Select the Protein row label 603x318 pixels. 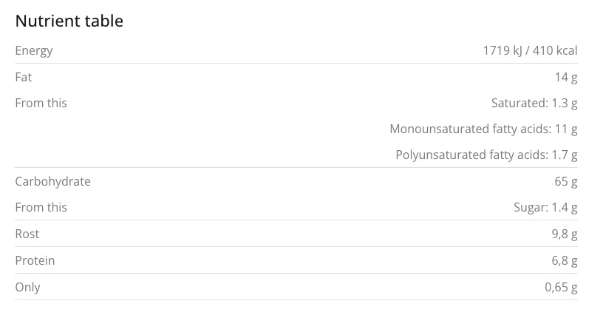[35, 260]
